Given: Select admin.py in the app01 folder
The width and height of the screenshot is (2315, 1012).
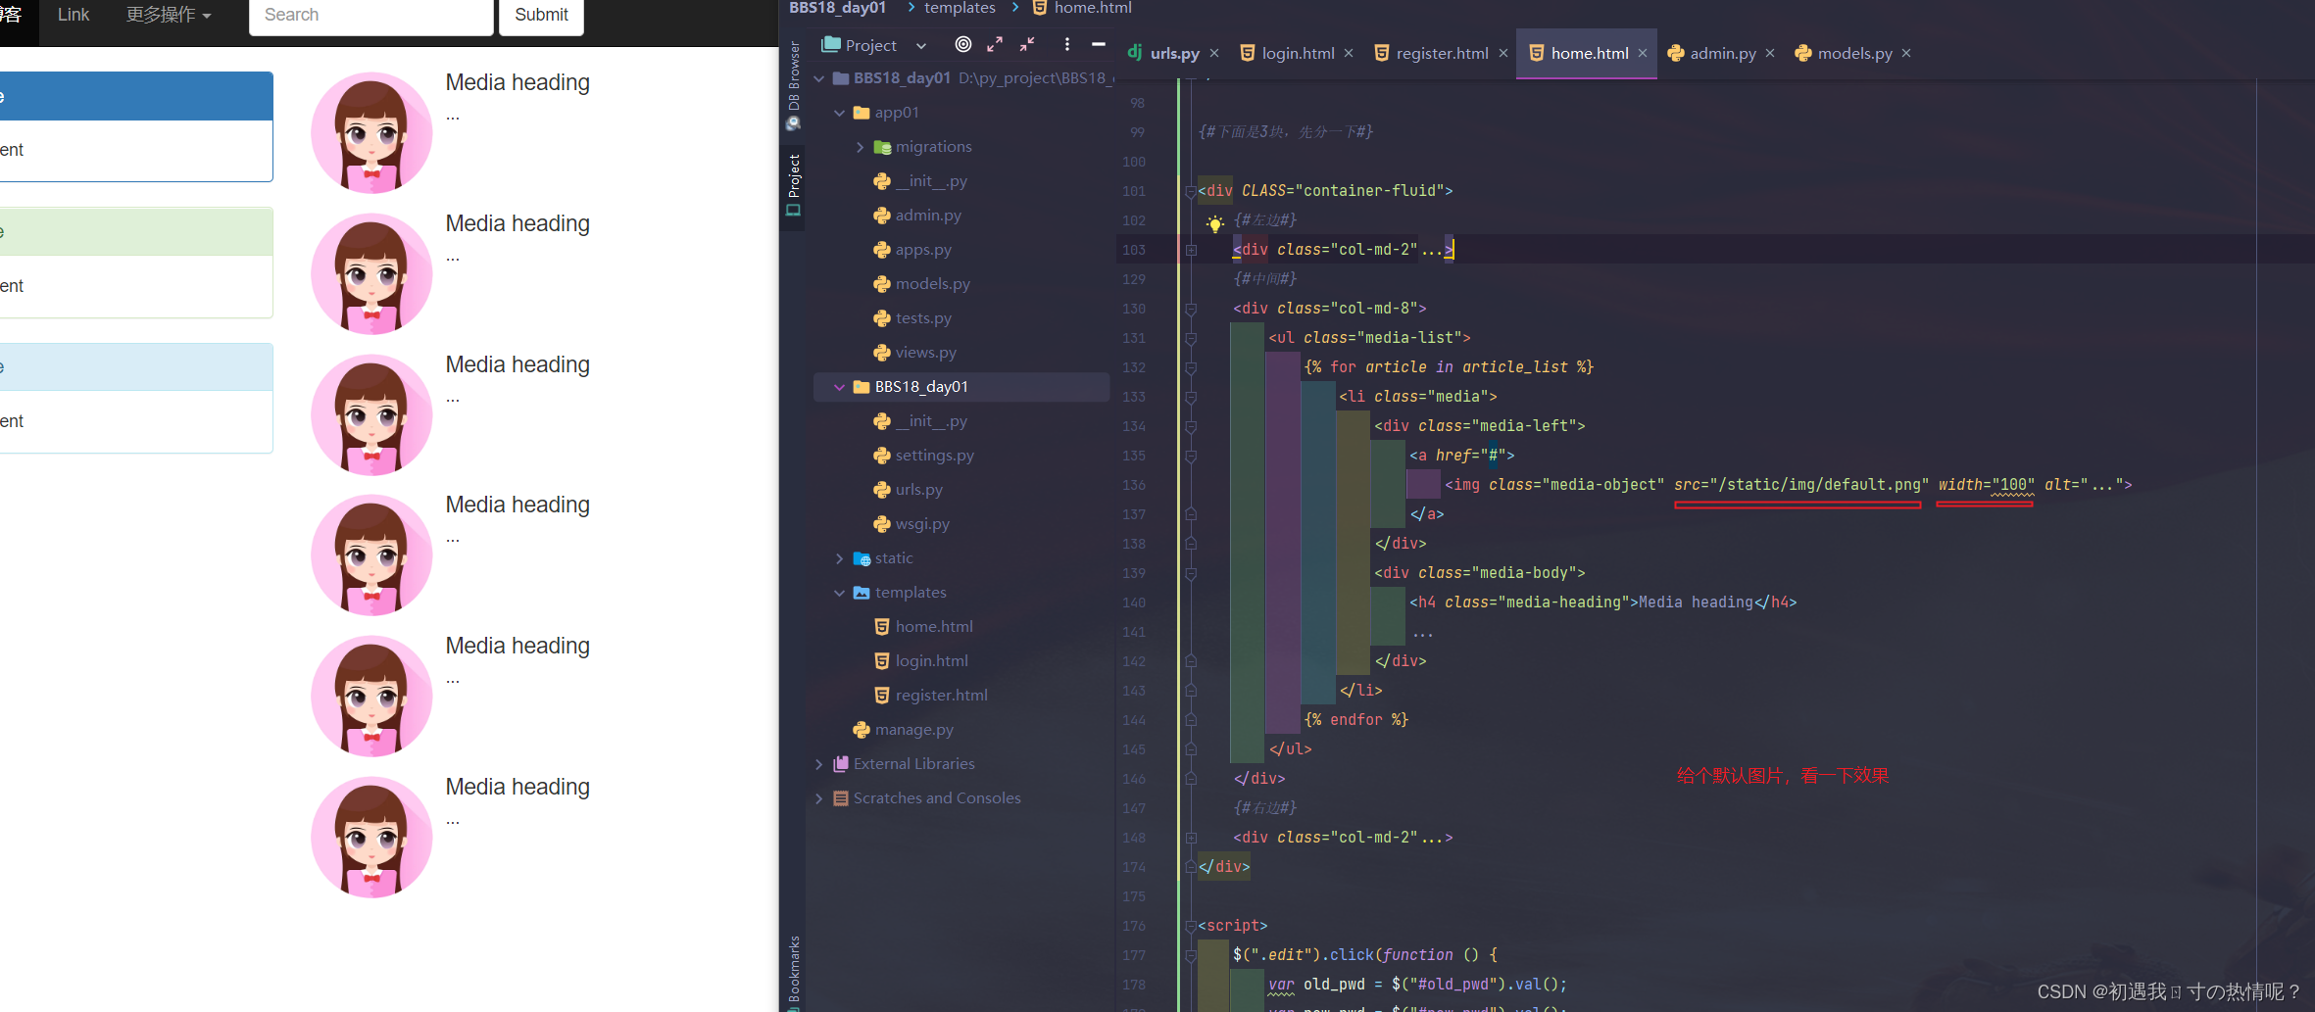Looking at the screenshot, I should coord(927,216).
